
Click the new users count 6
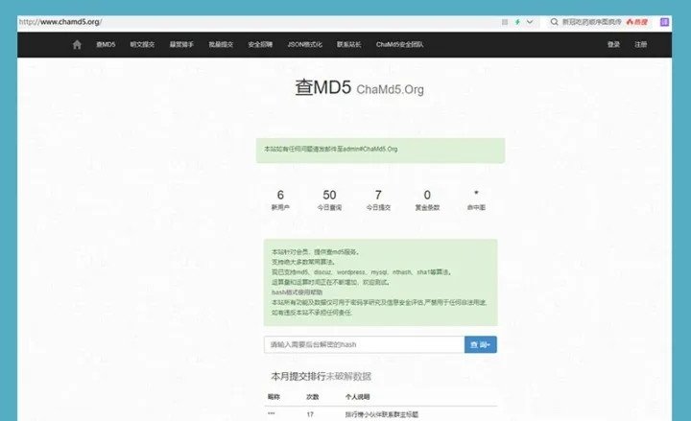(x=280, y=195)
